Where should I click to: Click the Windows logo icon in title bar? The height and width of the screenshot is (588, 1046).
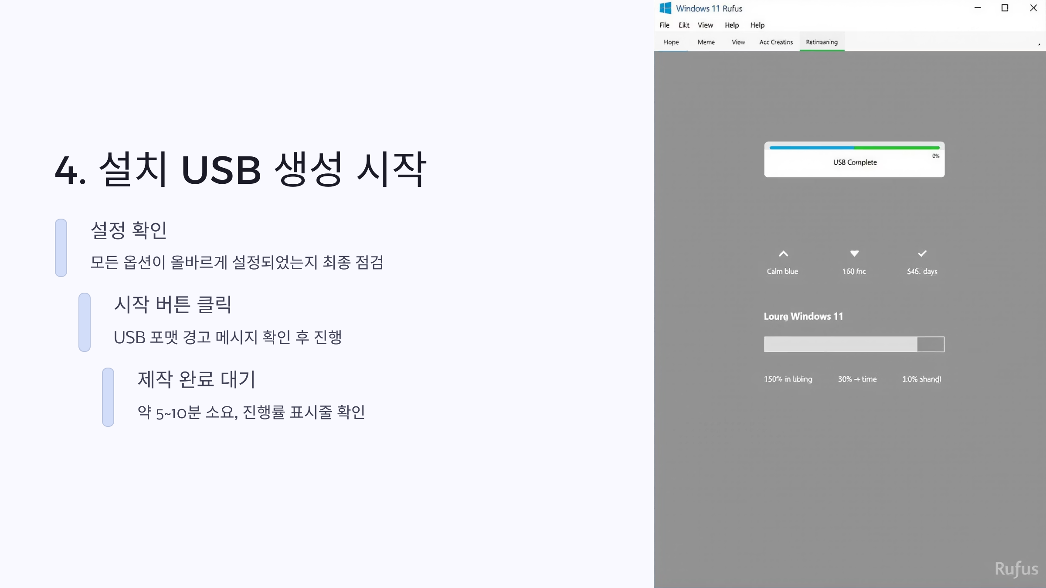(x=665, y=8)
